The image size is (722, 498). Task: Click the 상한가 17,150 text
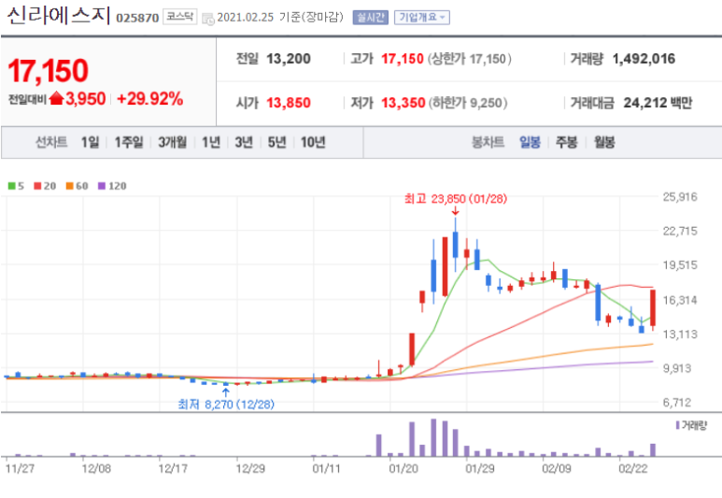pos(469,59)
